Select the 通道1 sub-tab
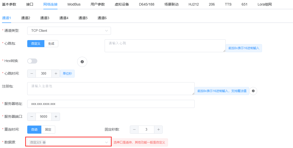Viewport: 293px width, 148px height. 7,18
